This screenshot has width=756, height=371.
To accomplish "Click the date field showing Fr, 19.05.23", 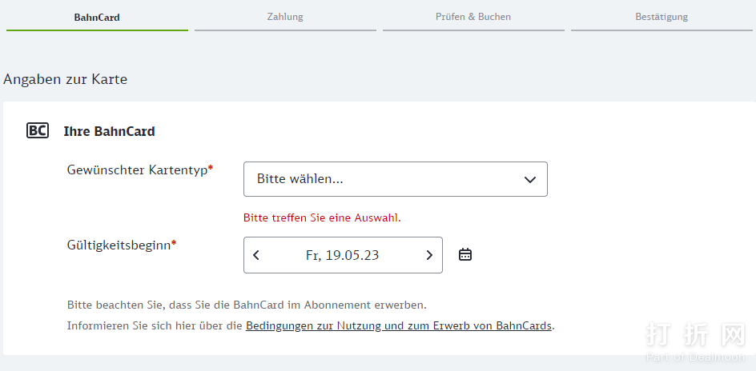I will pos(343,255).
